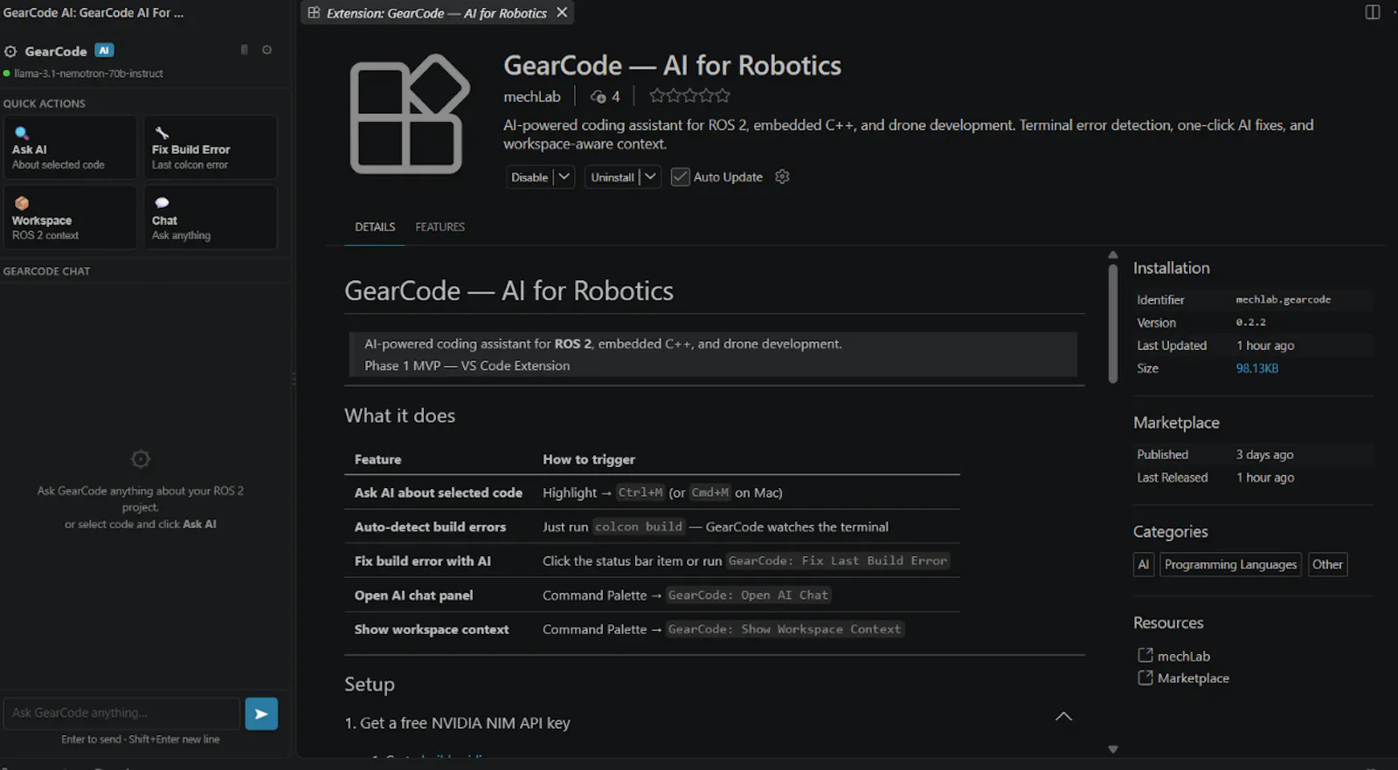Screen dimensions: 1398x770
Task: Click the 'GearCode: Open AI Chat' command text
Action: point(748,595)
